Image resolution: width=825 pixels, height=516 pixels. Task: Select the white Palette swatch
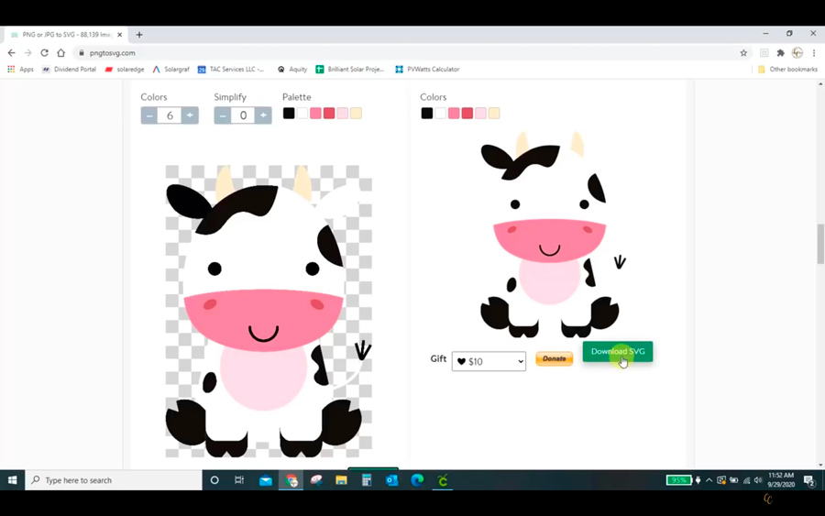coord(302,113)
